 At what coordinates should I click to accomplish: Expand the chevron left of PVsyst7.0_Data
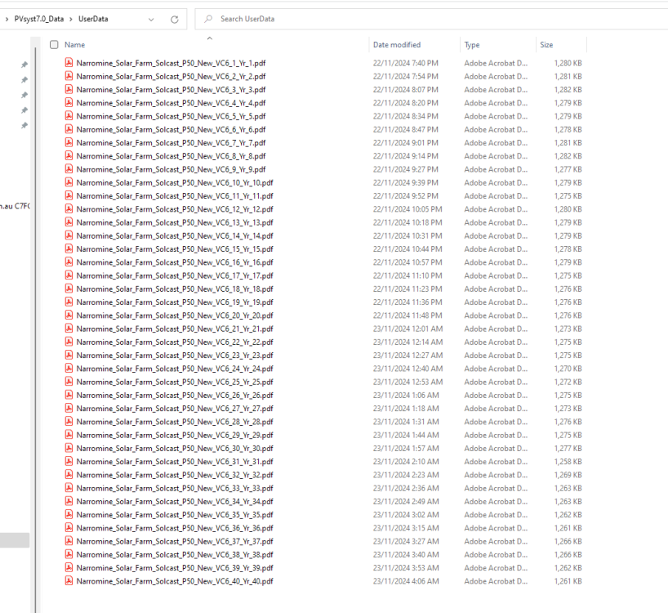[x=7, y=19]
